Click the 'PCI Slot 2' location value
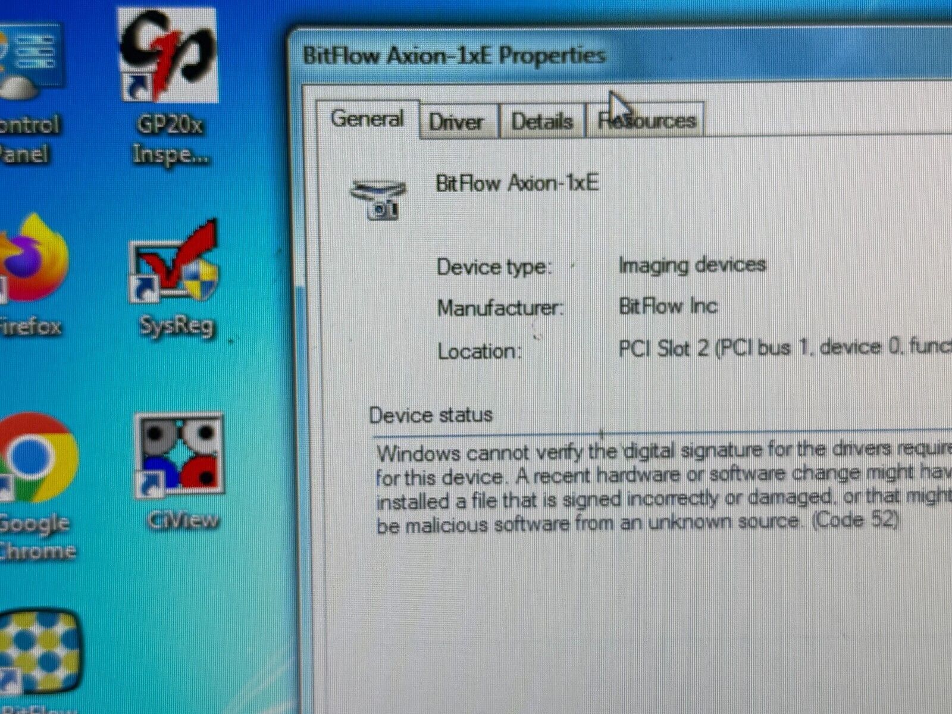Viewport: 952px width, 714px height. click(785, 347)
